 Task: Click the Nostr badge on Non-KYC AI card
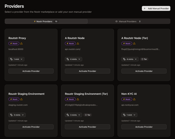tap(127, 99)
